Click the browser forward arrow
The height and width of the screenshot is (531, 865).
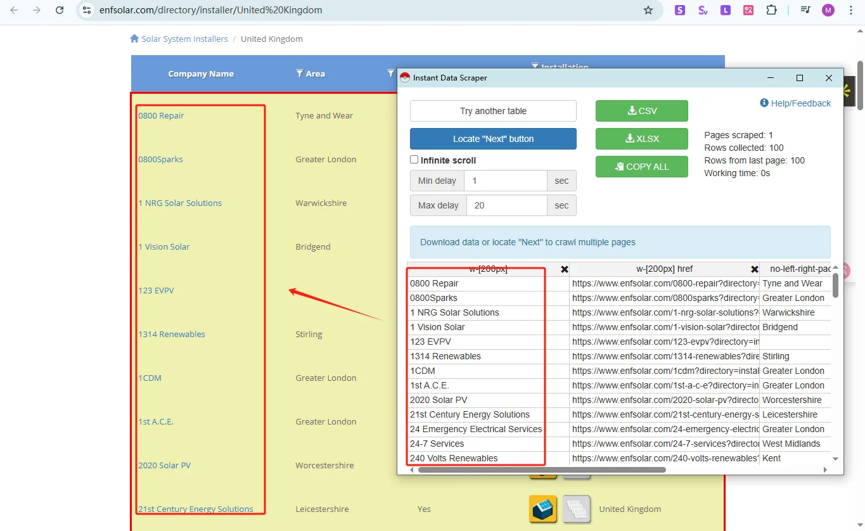coord(37,10)
